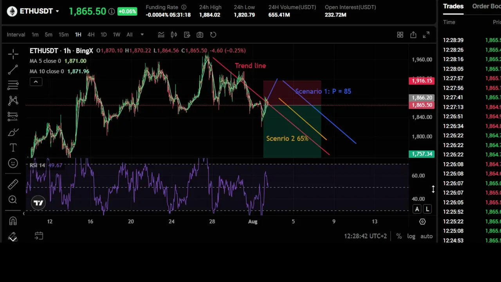Click the red 1,916.15 stop price tag
Screen dimensions: 501x282
click(422, 81)
